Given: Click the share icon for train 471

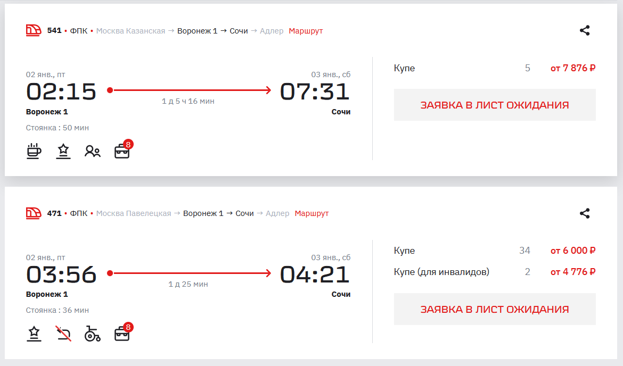Looking at the screenshot, I should [585, 213].
